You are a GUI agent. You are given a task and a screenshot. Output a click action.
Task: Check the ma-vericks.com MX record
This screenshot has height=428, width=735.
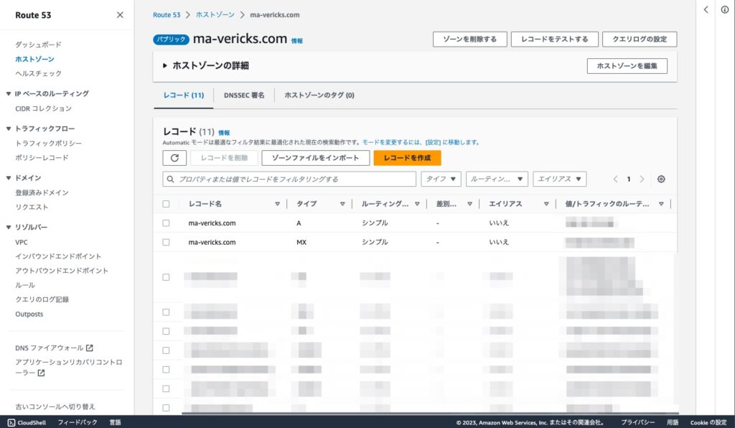166,242
